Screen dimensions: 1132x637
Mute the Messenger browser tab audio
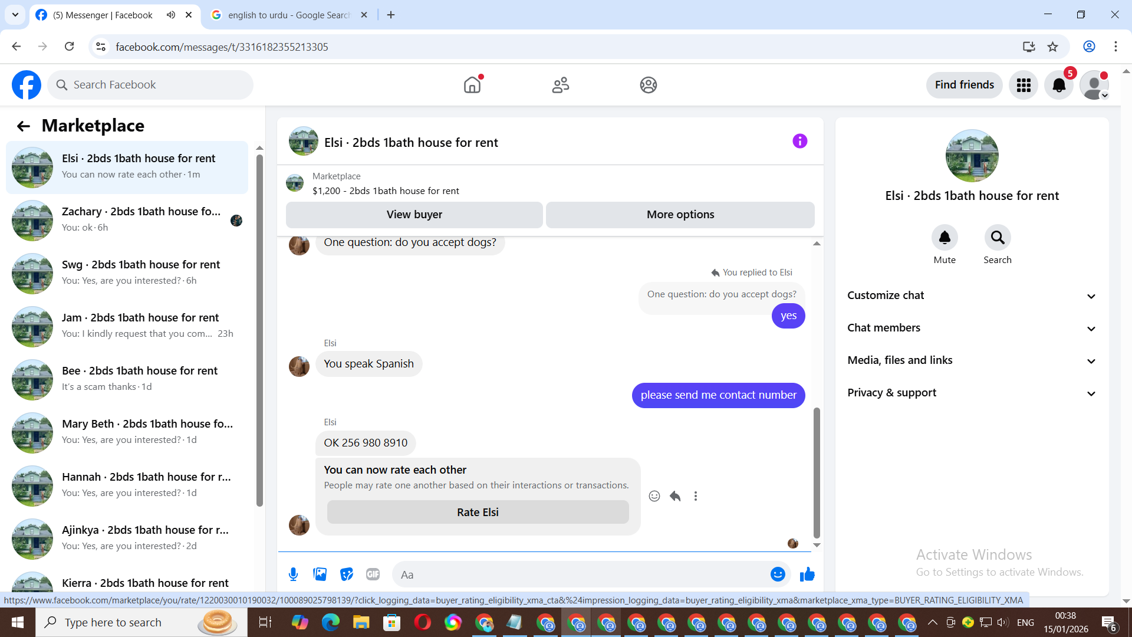click(x=171, y=15)
